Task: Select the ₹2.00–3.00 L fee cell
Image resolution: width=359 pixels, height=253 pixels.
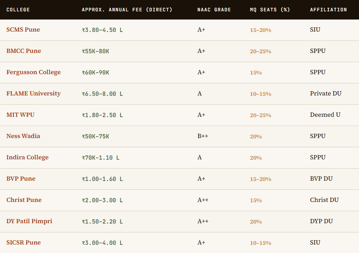Action: point(102,200)
